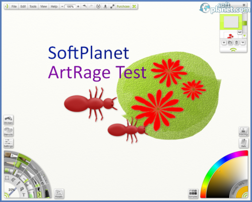Viewport: 252px width, 202px height.
Task: Select the white Airbrush cone tool
Action: coord(30,173)
